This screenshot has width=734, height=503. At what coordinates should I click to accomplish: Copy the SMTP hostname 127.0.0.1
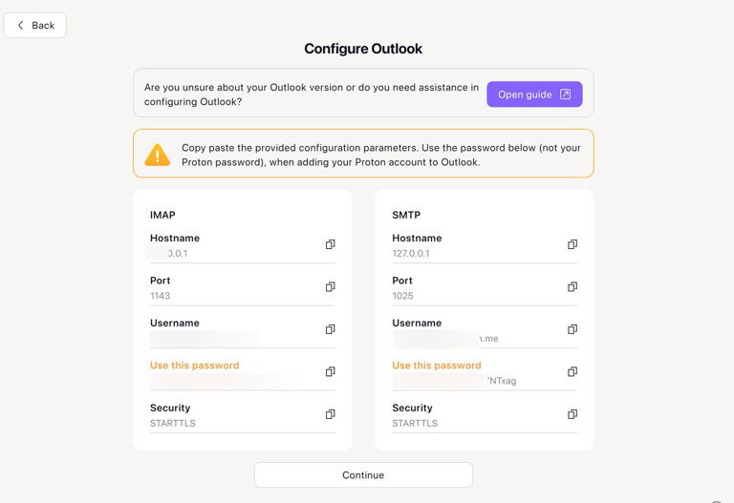[572, 244]
